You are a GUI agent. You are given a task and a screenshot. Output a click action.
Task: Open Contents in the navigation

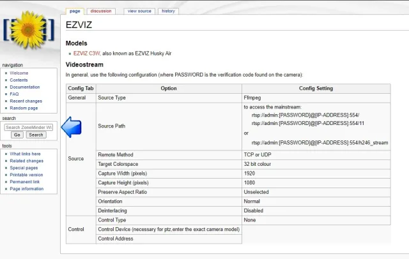click(19, 80)
